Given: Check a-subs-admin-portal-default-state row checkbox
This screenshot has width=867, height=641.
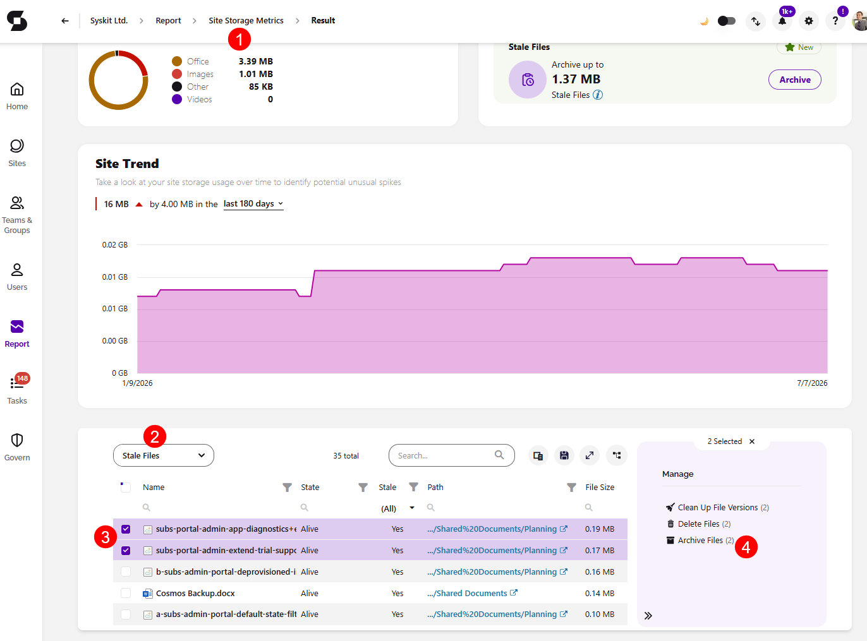Looking at the screenshot, I should pyautogui.click(x=126, y=614).
